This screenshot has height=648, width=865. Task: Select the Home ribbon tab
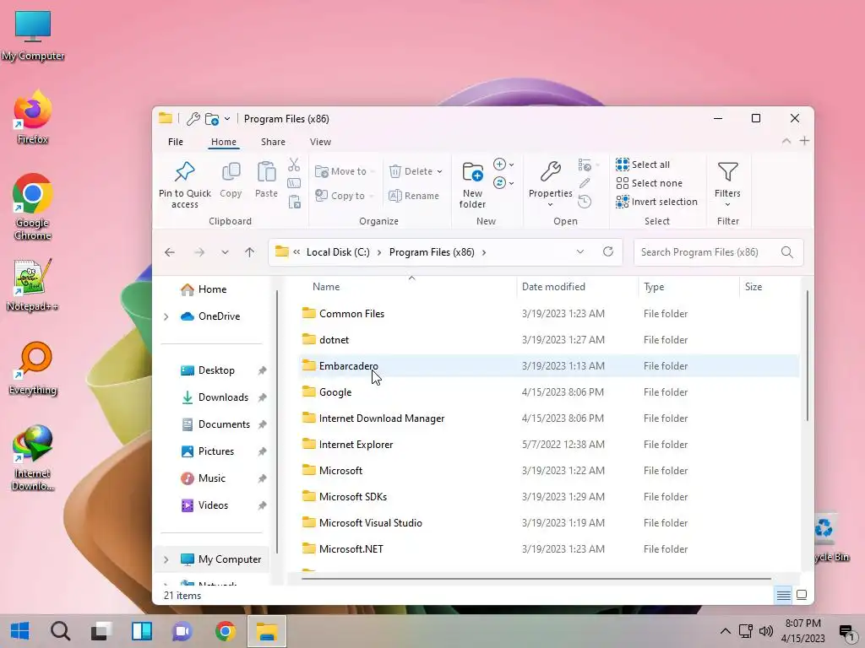coord(223,142)
